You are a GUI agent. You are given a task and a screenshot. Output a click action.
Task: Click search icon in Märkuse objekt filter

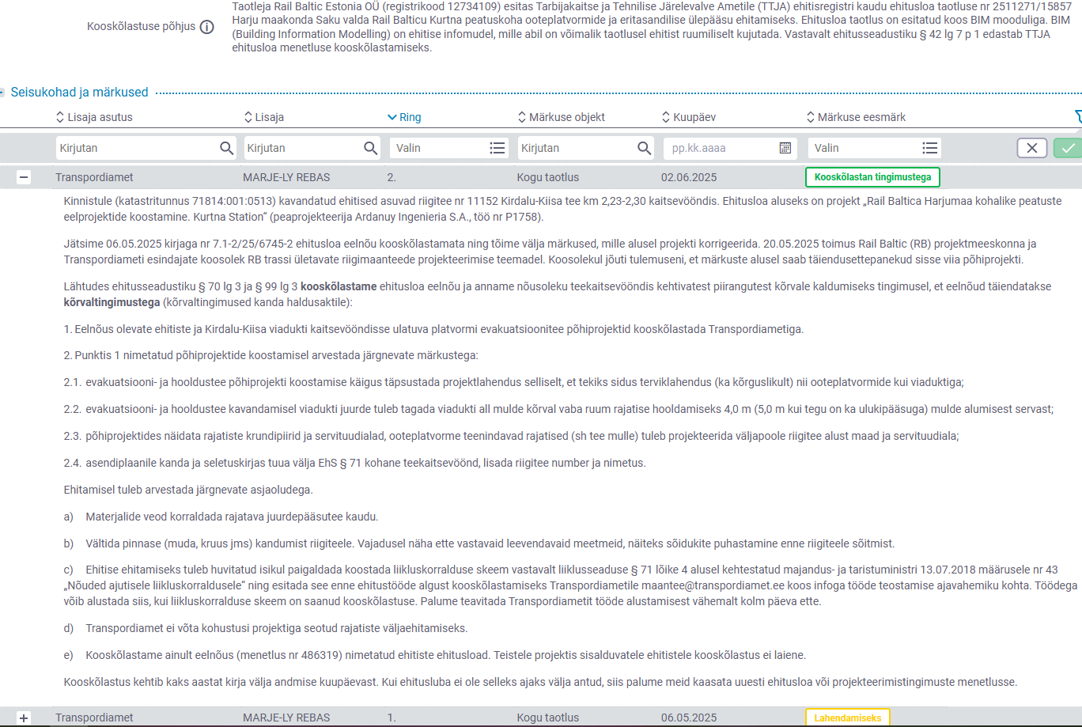coord(645,148)
